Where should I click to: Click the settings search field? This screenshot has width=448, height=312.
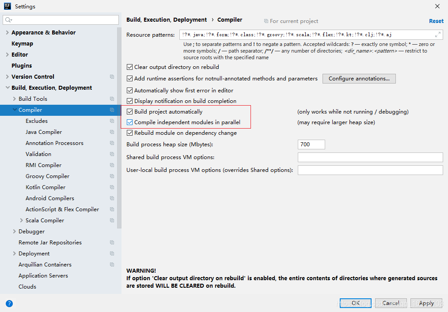pyautogui.click(x=61, y=20)
